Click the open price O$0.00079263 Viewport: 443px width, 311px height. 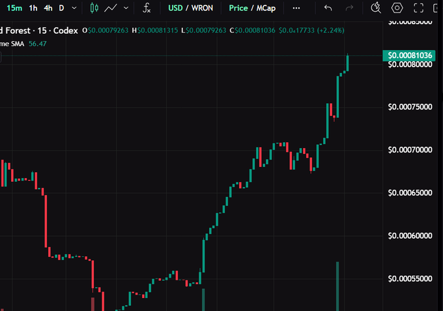pyautogui.click(x=106, y=30)
